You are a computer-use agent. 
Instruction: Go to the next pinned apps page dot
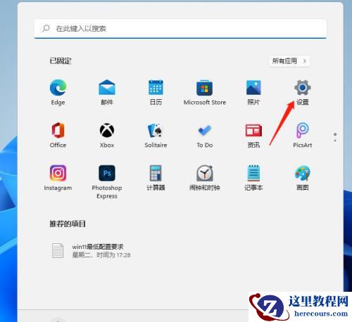[x=335, y=141]
